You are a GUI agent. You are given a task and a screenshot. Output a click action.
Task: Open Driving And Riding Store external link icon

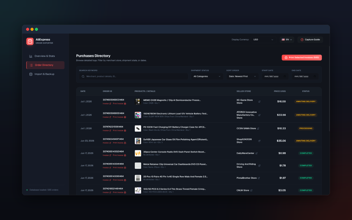(259, 166)
